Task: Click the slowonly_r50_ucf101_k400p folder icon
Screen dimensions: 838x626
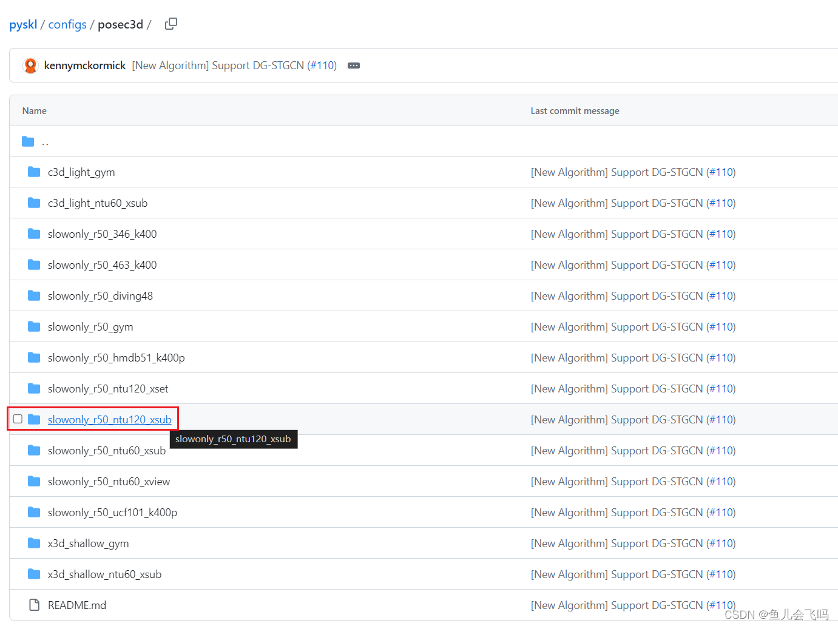Action: tap(34, 513)
